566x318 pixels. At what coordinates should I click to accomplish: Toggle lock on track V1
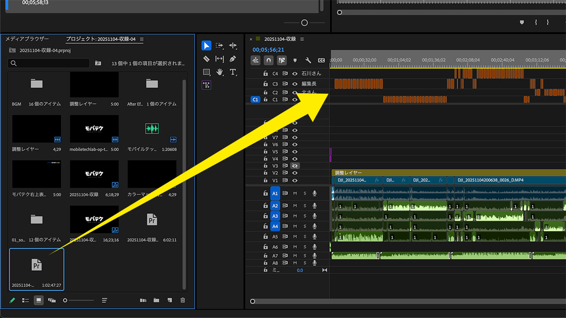tap(265, 180)
